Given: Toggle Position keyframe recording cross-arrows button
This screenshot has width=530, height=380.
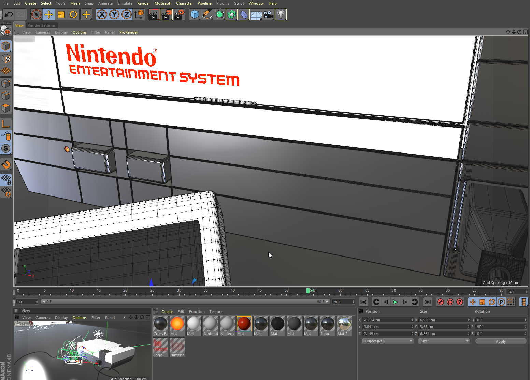Looking at the screenshot, I should 473,302.
